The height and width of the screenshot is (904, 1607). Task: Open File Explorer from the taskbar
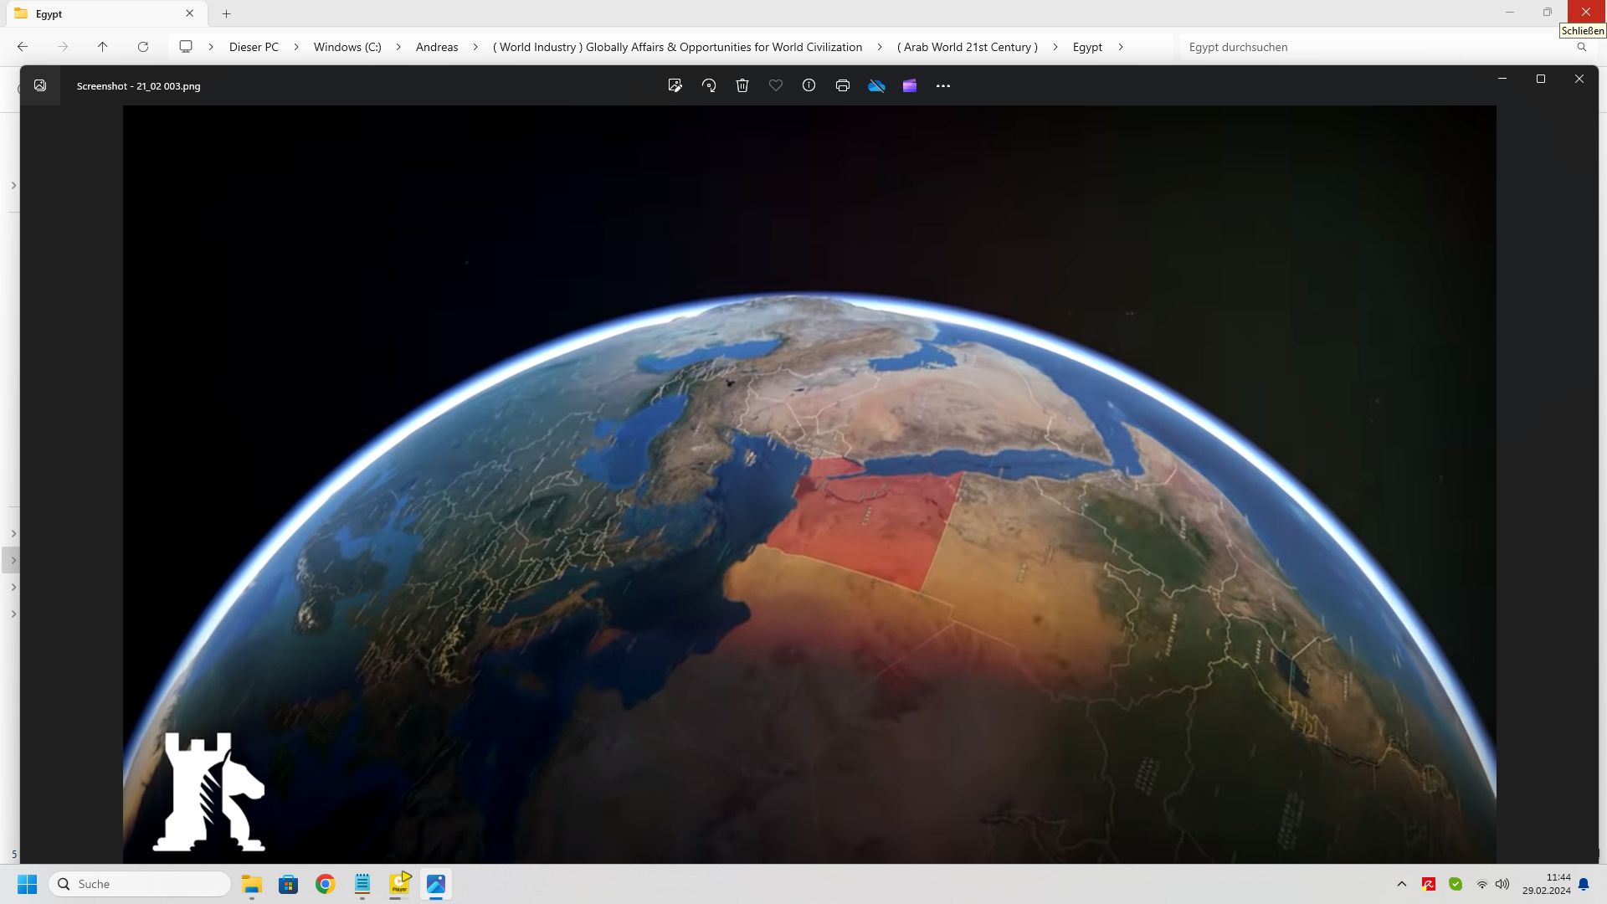pyautogui.click(x=252, y=884)
